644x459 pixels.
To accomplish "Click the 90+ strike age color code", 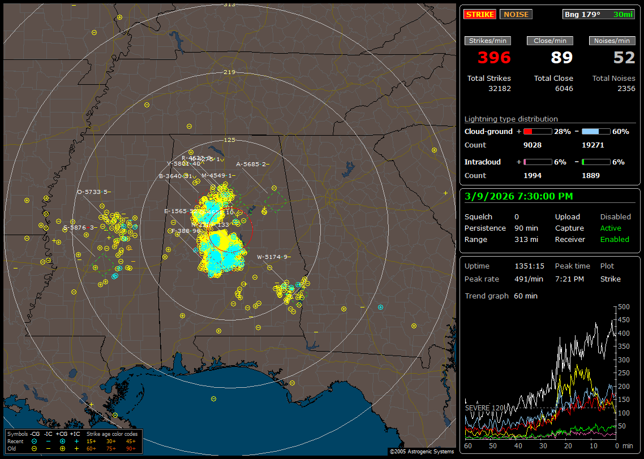I will coord(131,448).
